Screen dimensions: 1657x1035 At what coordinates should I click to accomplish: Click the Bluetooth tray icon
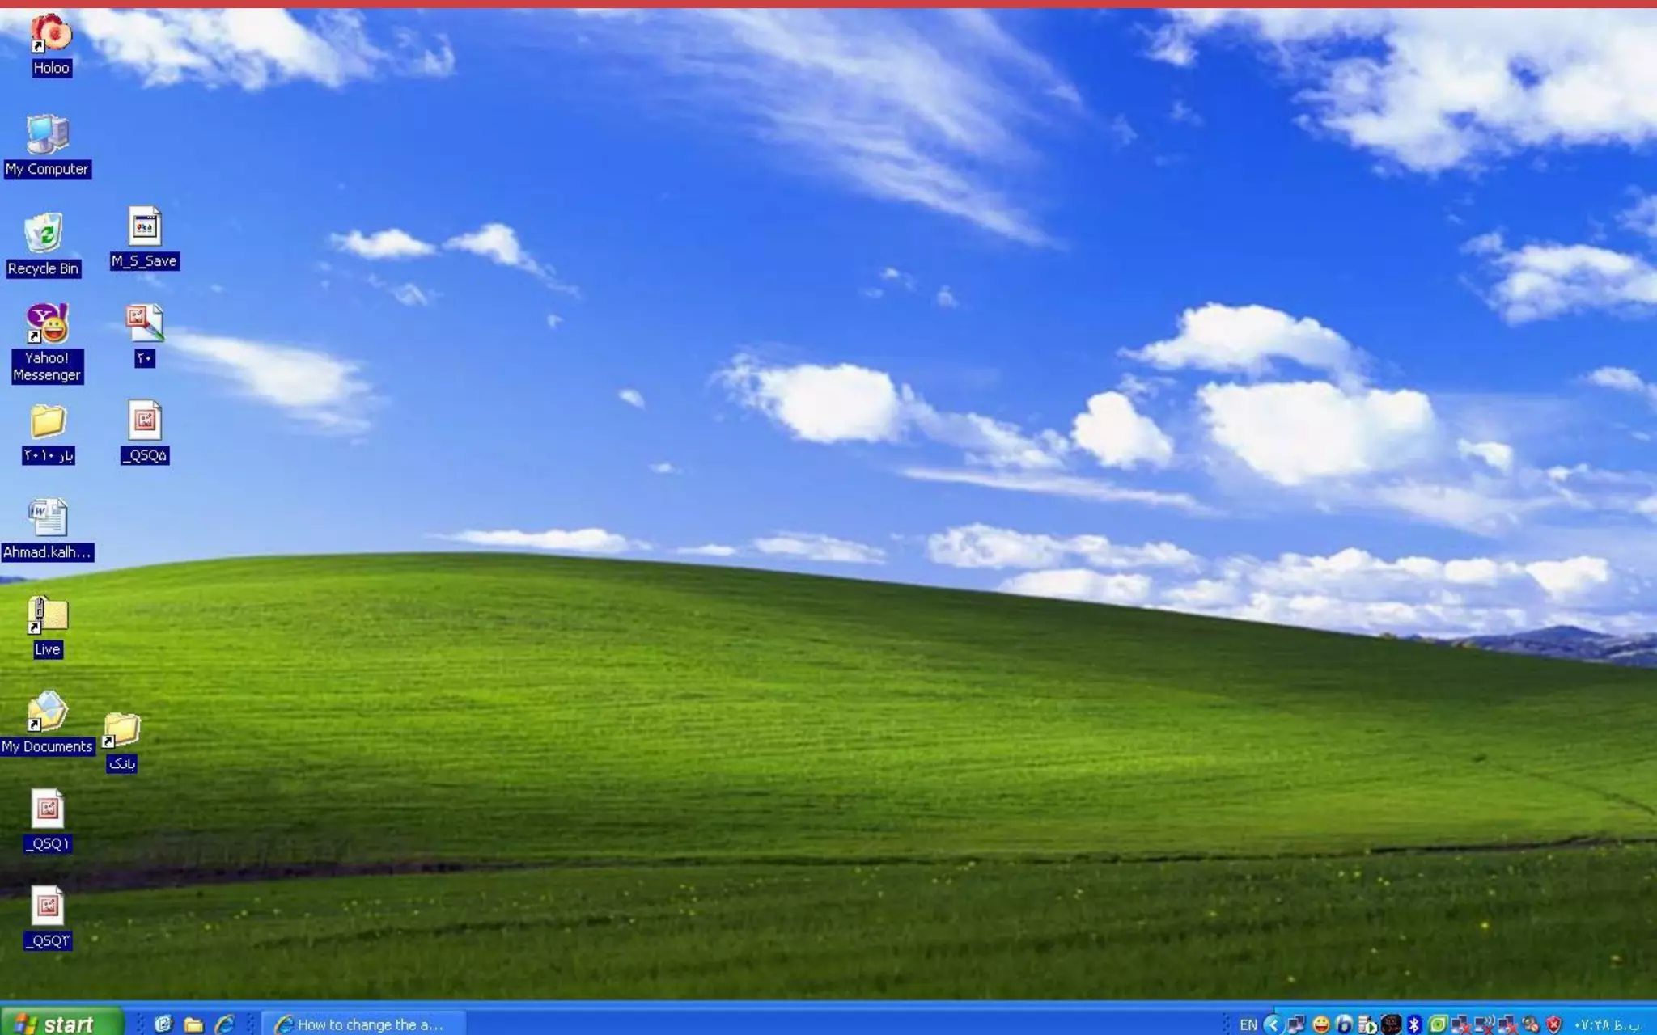coord(1413,1024)
